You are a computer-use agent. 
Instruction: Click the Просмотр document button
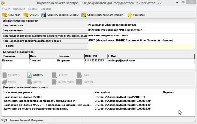pyautogui.click(x=60, y=75)
